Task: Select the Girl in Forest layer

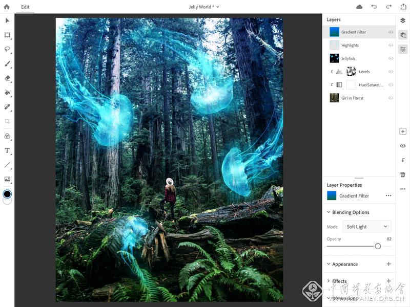Action: 359,98
